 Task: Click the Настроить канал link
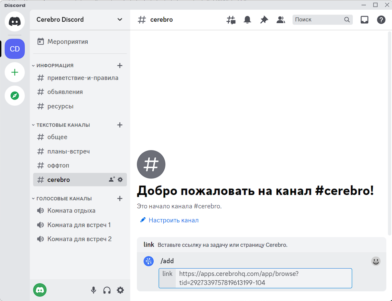[173, 220]
